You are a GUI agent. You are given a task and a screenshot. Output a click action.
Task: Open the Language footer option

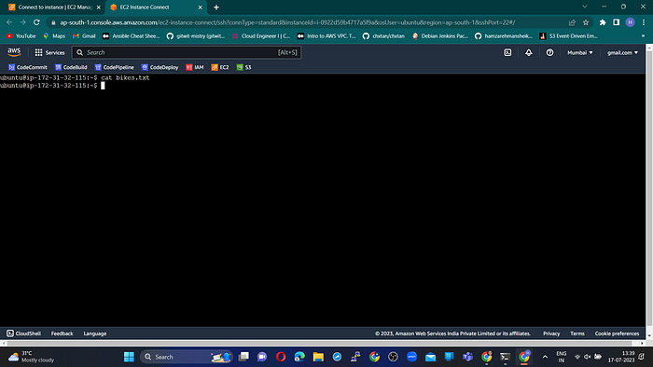point(95,333)
